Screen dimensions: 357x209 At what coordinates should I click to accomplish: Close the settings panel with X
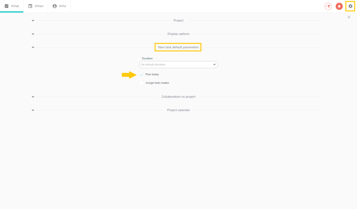point(349,17)
